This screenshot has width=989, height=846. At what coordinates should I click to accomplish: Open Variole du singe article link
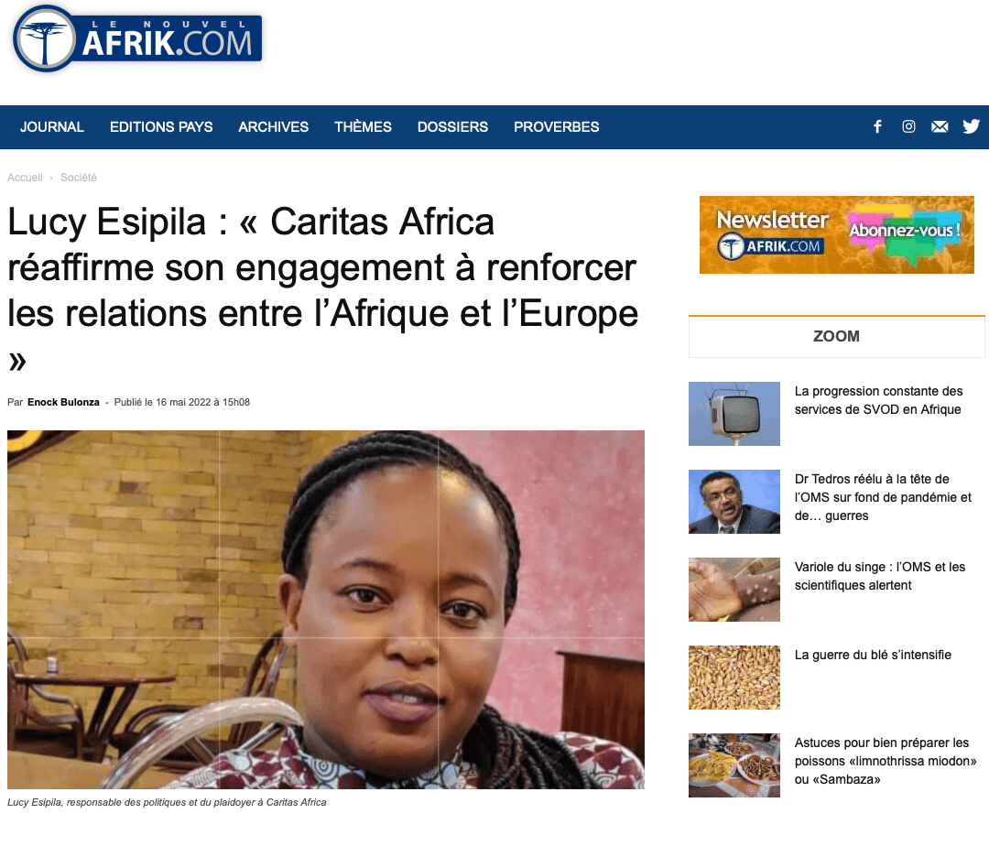(x=880, y=576)
